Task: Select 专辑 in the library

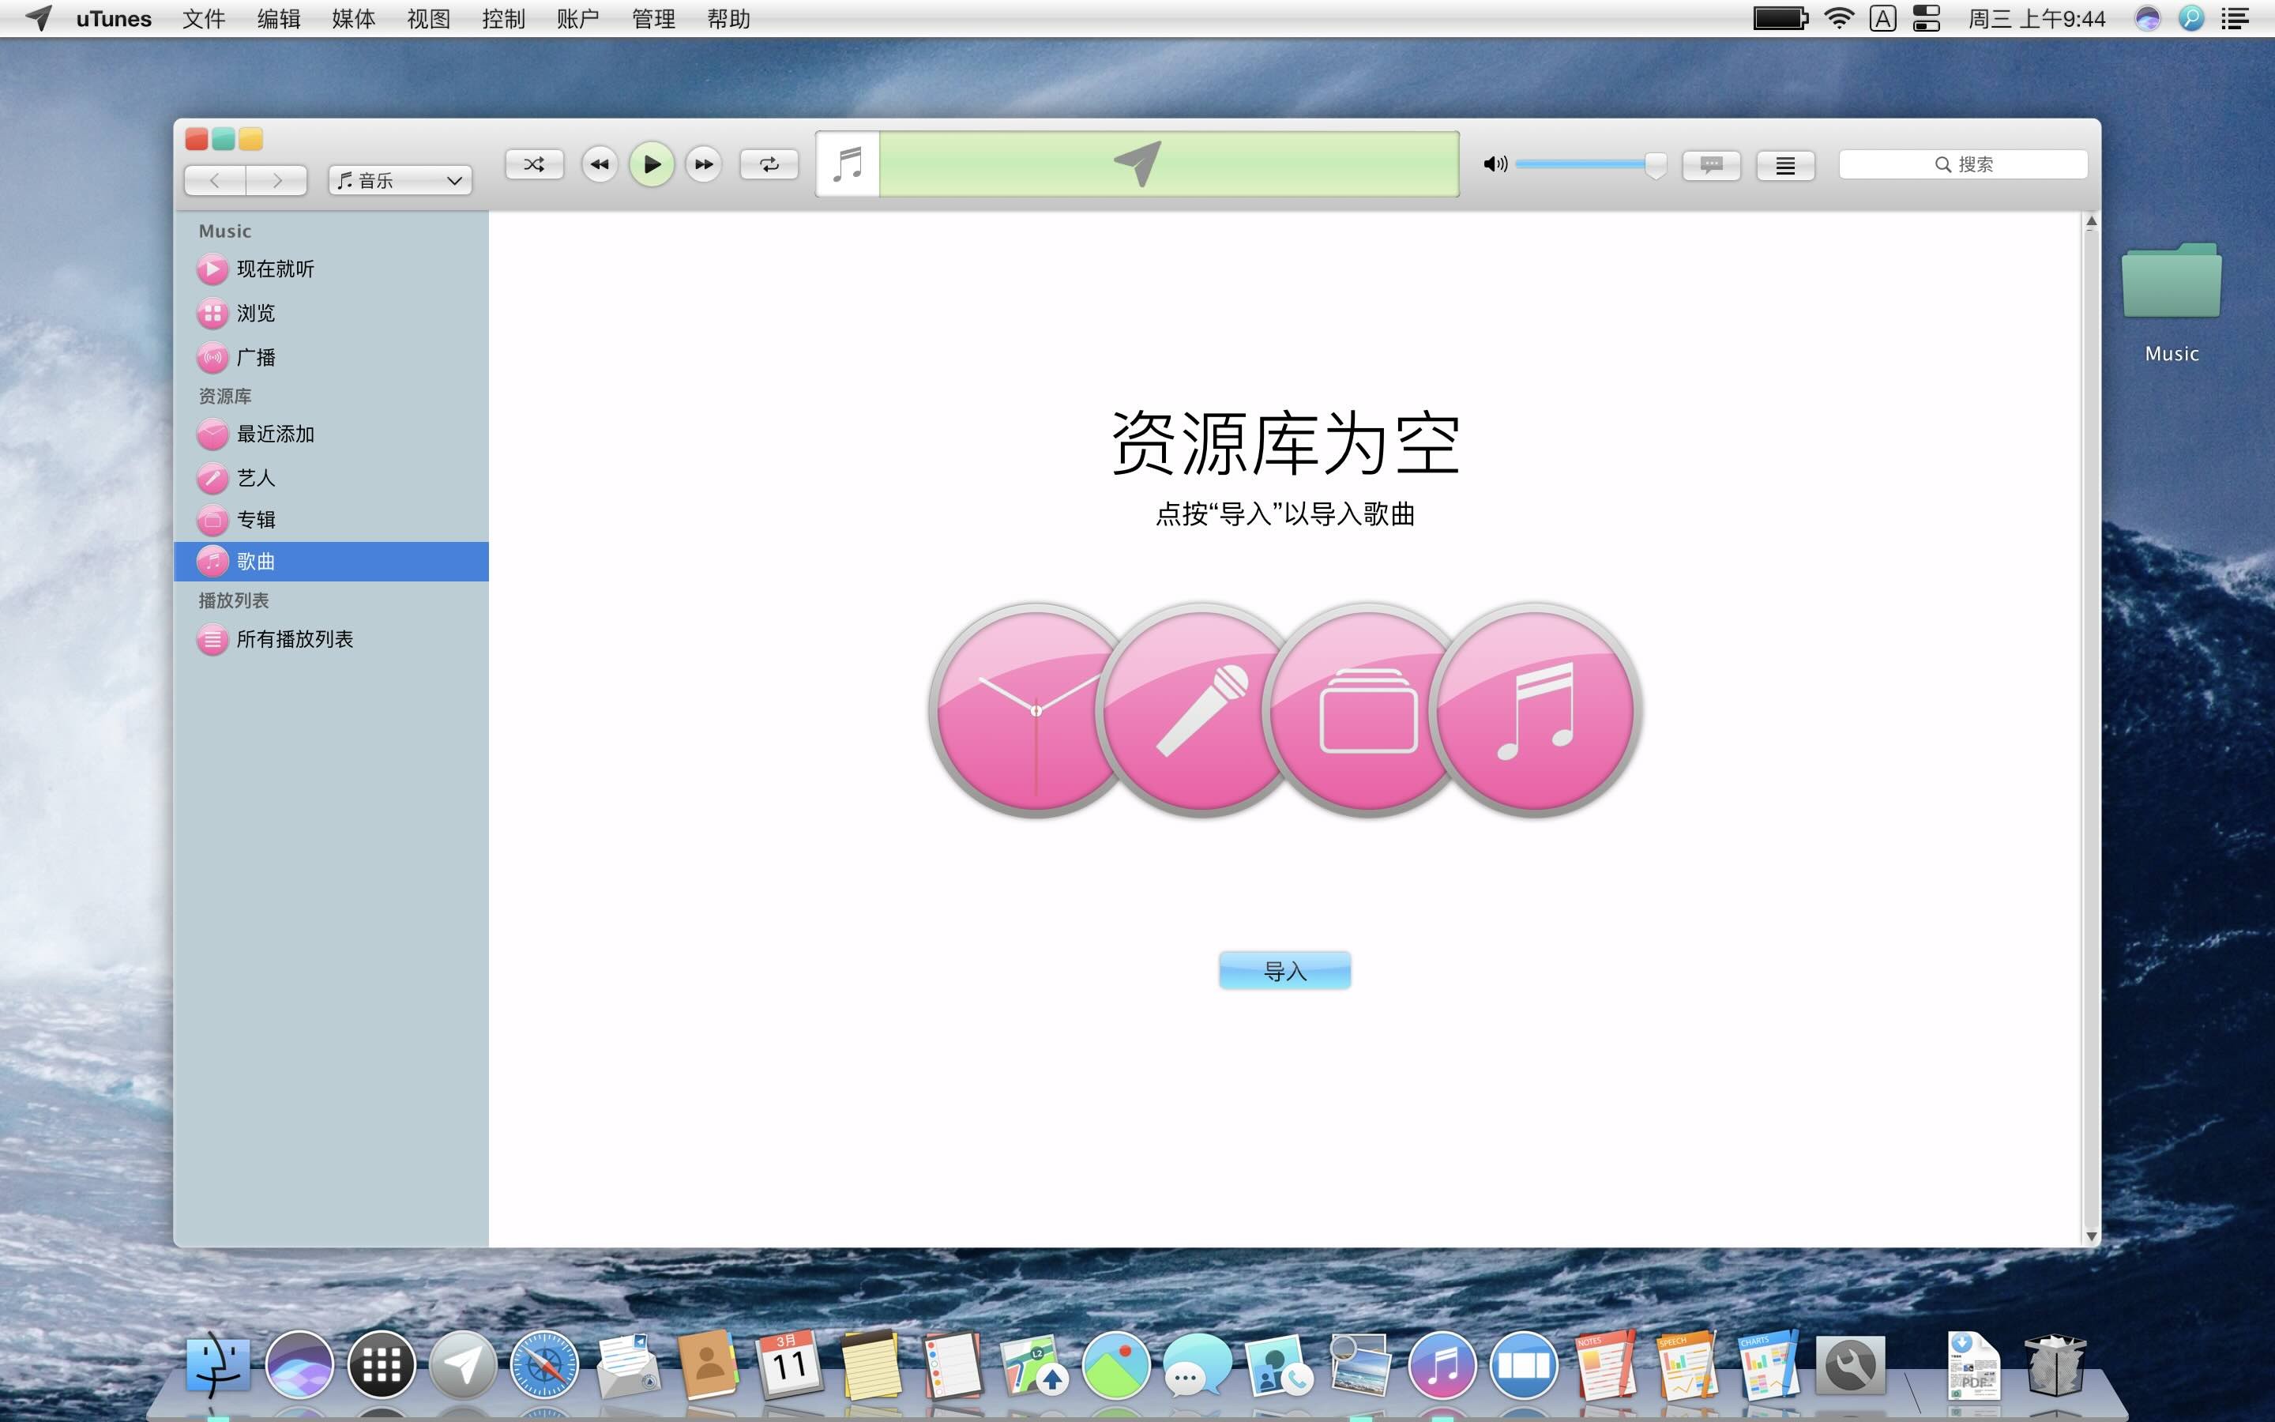Action: coord(331,519)
